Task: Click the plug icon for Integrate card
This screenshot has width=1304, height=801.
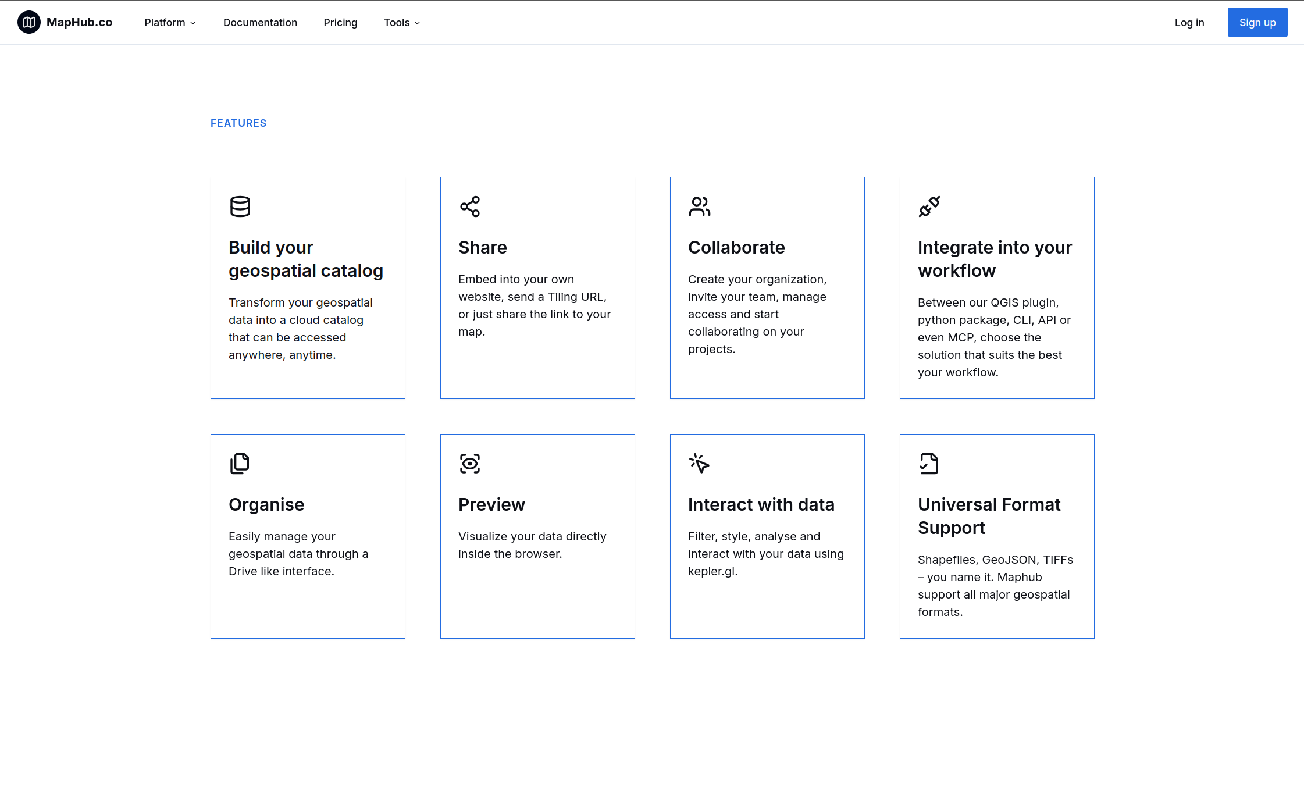Action: 929,207
